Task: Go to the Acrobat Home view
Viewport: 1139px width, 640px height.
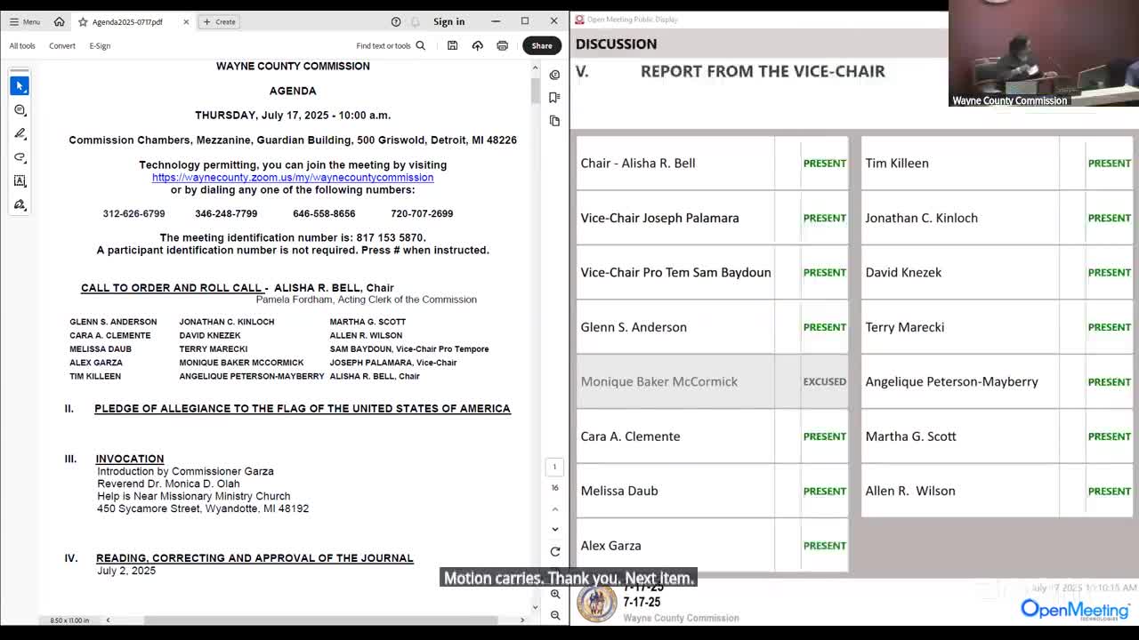Action: [x=59, y=21]
